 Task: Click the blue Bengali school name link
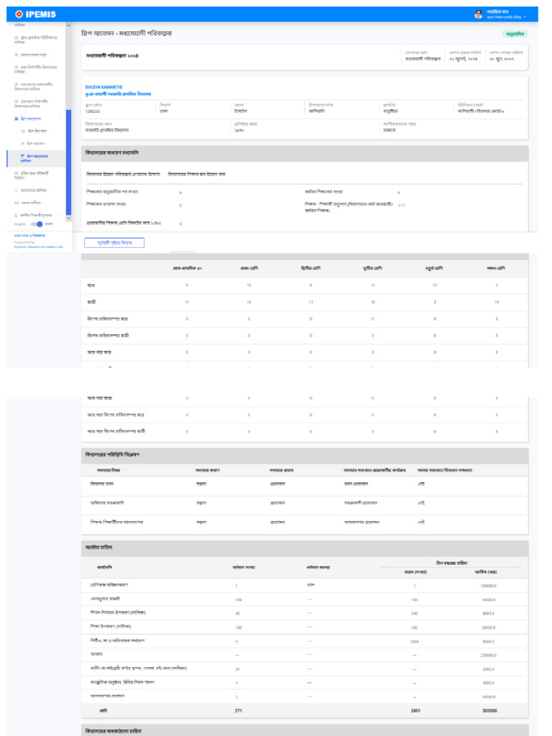coord(119,94)
